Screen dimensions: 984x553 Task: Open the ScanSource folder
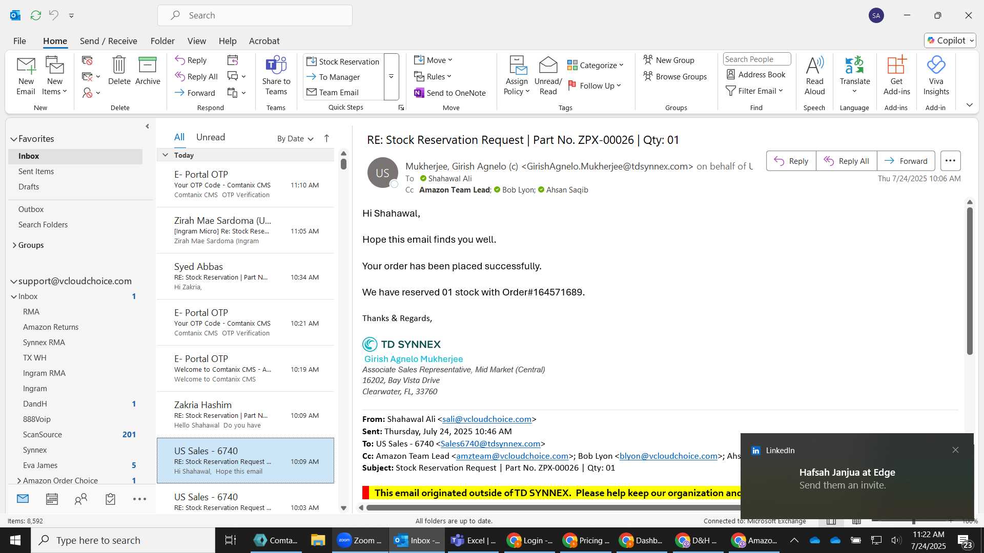[x=43, y=435]
